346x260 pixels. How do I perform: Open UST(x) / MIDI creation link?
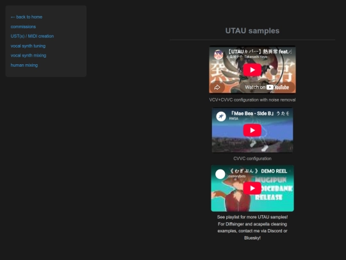pos(32,36)
